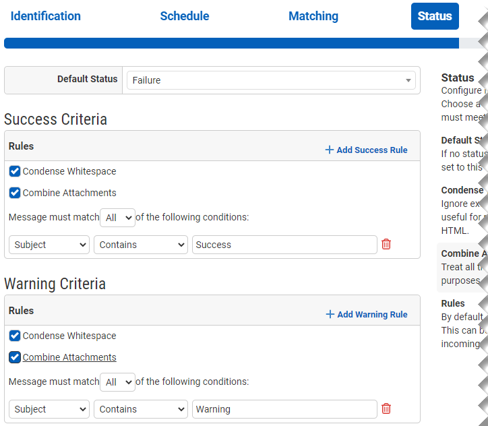Open the Matching tab
Screen dimensions: 488x426
pyautogui.click(x=313, y=16)
